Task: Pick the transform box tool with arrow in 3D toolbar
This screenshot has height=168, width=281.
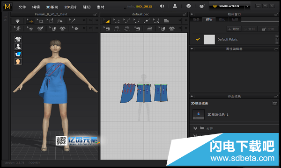Action: click(50, 21)
